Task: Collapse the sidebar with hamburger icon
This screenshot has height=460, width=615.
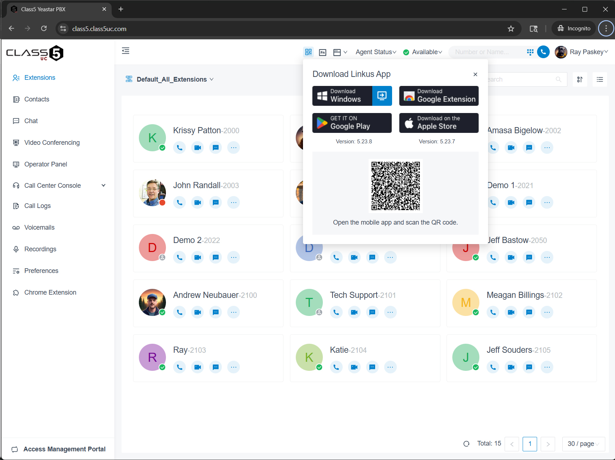Action: (126, 51)
